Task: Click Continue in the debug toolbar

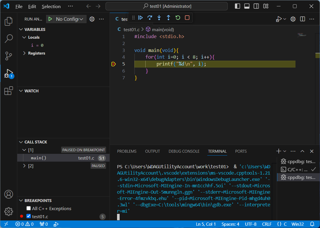Action: pyautogui.click(x=140, y=18)
